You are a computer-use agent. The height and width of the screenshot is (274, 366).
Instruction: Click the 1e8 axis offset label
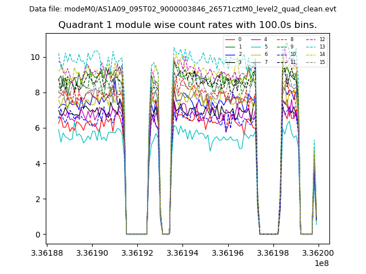(321, 263)
